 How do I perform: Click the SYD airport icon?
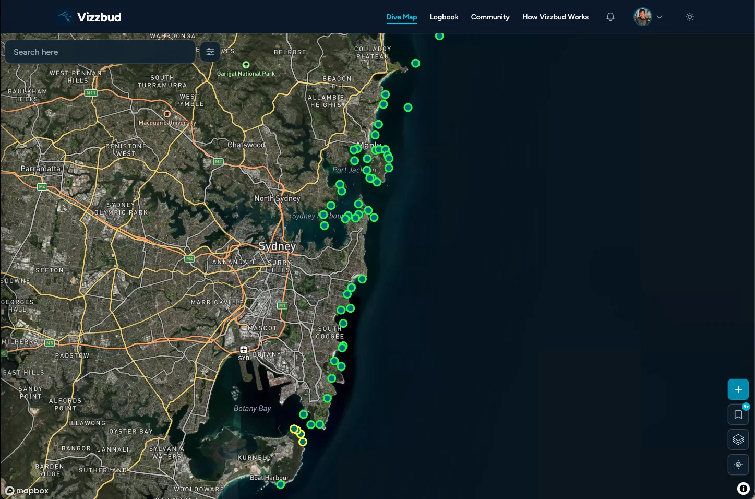click(244, 349)
